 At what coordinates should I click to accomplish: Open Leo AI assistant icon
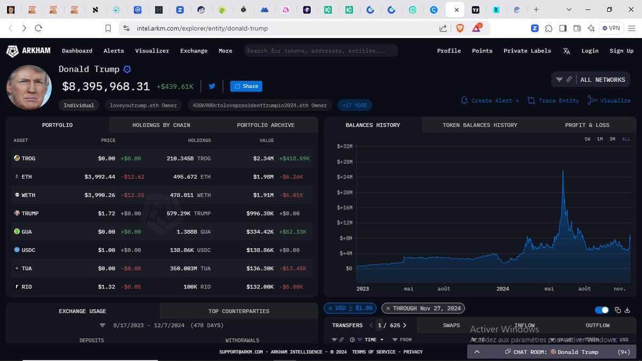pyautogui.click(x=591, y=28)
